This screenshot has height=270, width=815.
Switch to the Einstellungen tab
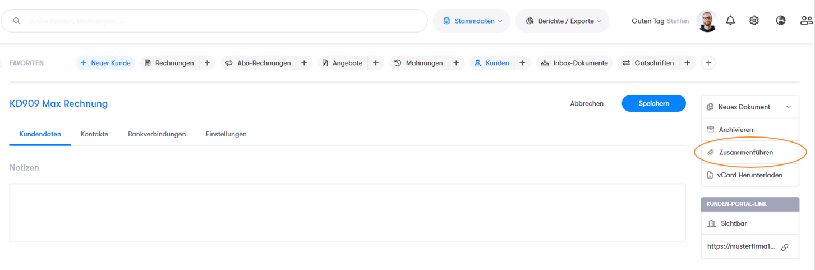pyautogui.click(x=226, y=134)
